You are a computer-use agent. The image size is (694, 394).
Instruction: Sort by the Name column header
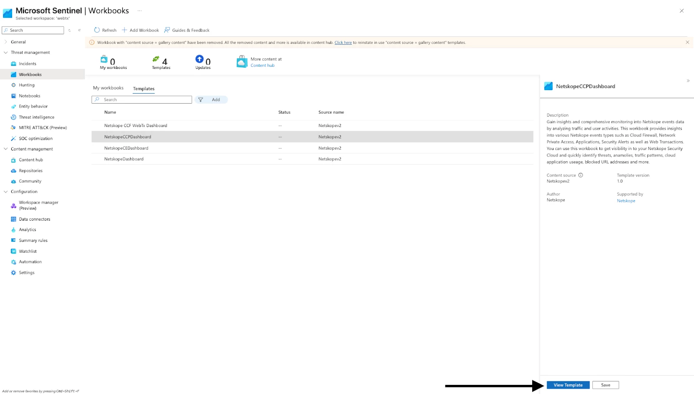(x=110, y=112)
